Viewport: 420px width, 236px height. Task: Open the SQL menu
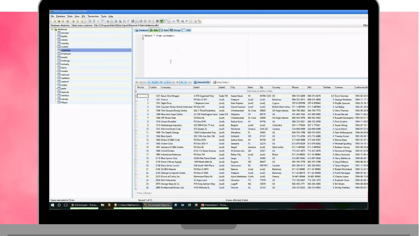click(83, 16)
